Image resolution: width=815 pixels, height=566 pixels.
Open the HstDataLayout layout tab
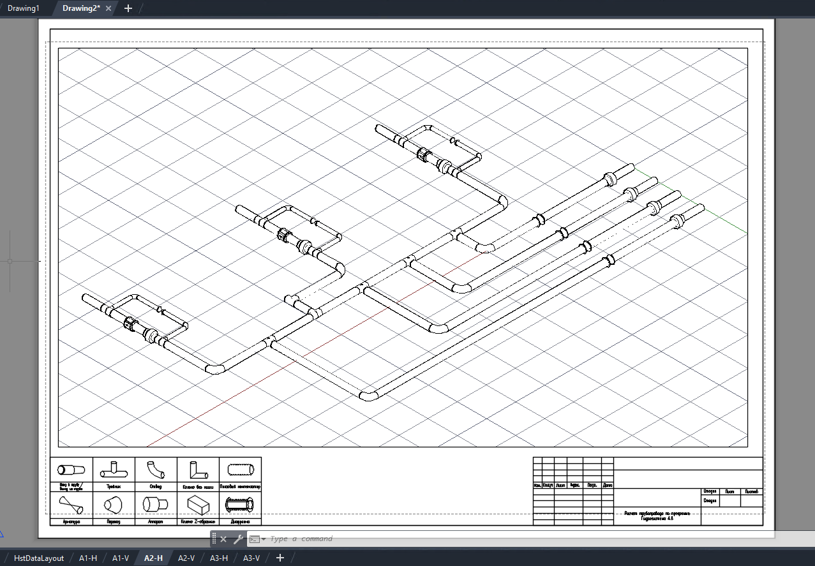click(x=39, y=558)
